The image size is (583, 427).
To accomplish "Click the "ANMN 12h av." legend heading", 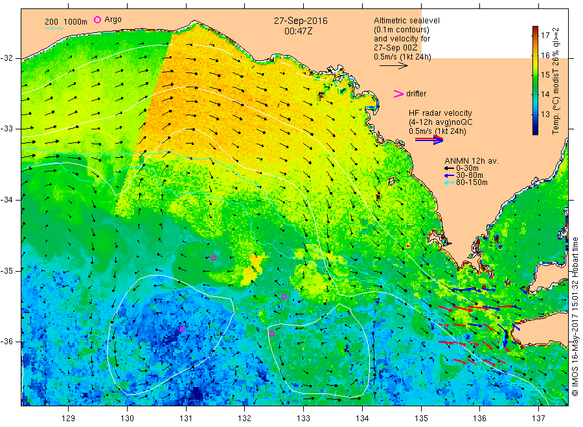I will click(x=472, y=161).
